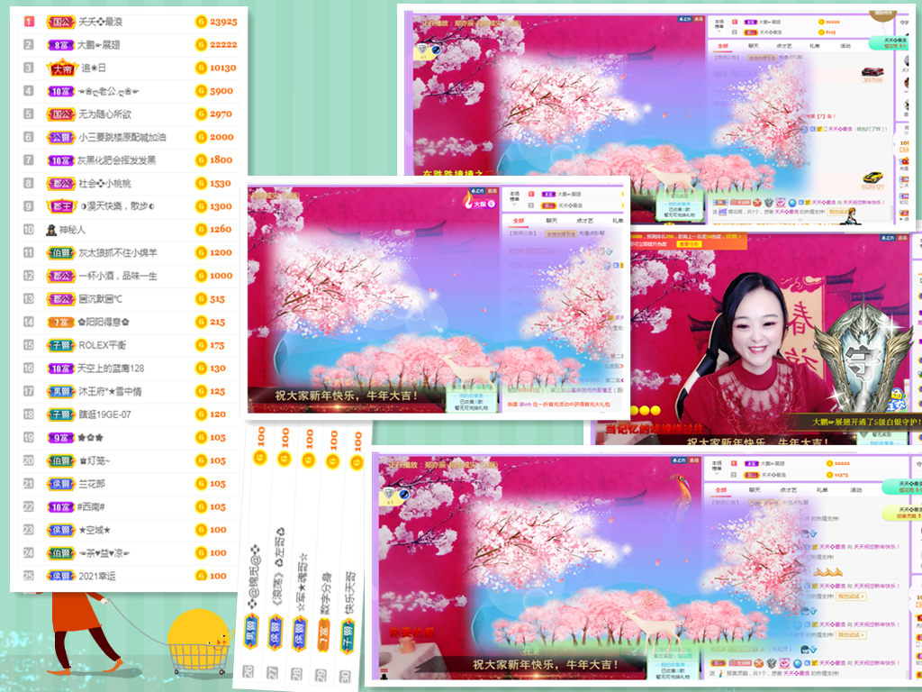
Task: Click the username #西南# in the leaderboard
Action: (x=91, y=506)
